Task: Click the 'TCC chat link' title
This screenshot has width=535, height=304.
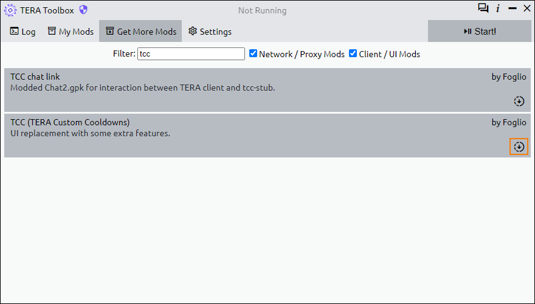Action: (35, 77)
